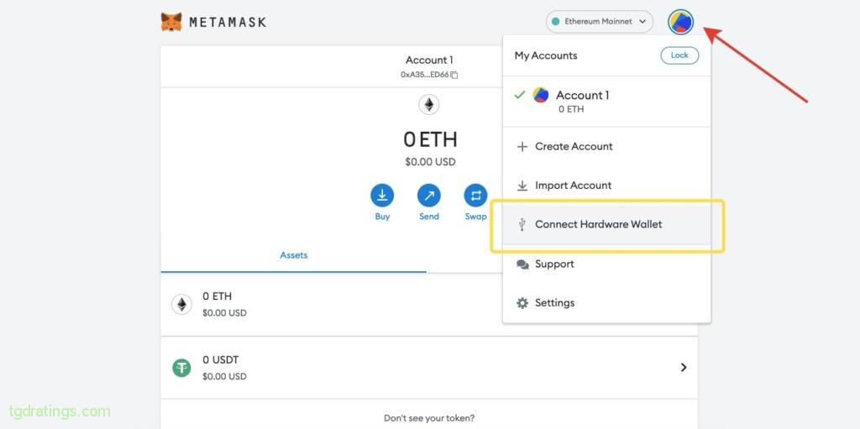Screen dimensions: 860x429
Task: Select Account 1 in My Accounts
Action: 606,102
